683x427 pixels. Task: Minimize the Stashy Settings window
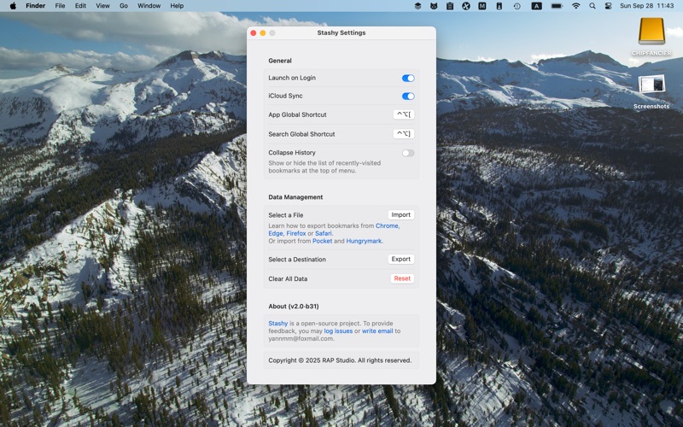coord(263,33)
